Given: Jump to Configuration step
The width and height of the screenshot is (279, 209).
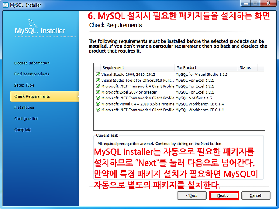Looking at the screenshot, I should [26, 119].
